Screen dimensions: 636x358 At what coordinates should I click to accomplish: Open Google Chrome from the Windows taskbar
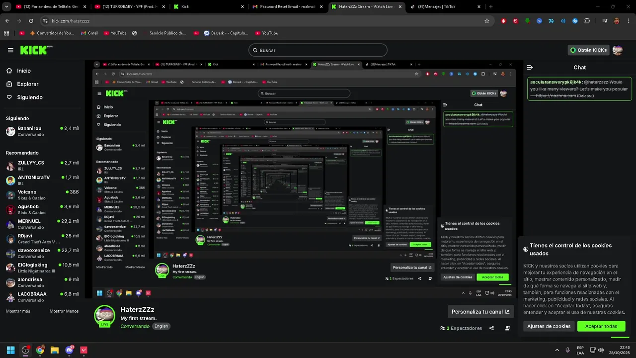(x=40, y=350)
